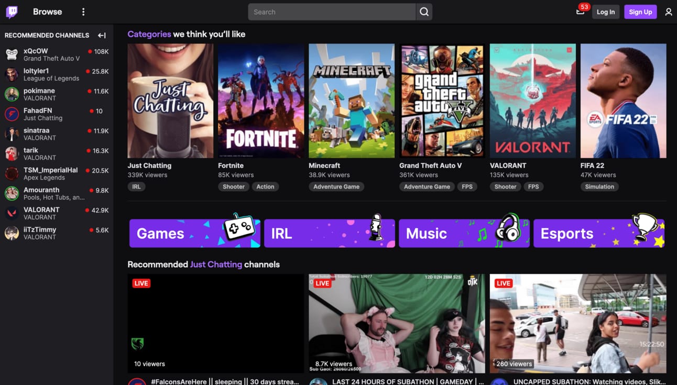Follow the purple Categories heading link
The width and height of the screenshot is (677, 385).
[149, 34]
